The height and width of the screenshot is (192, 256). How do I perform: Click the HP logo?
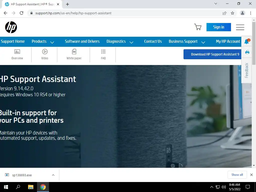pos(11,27)
